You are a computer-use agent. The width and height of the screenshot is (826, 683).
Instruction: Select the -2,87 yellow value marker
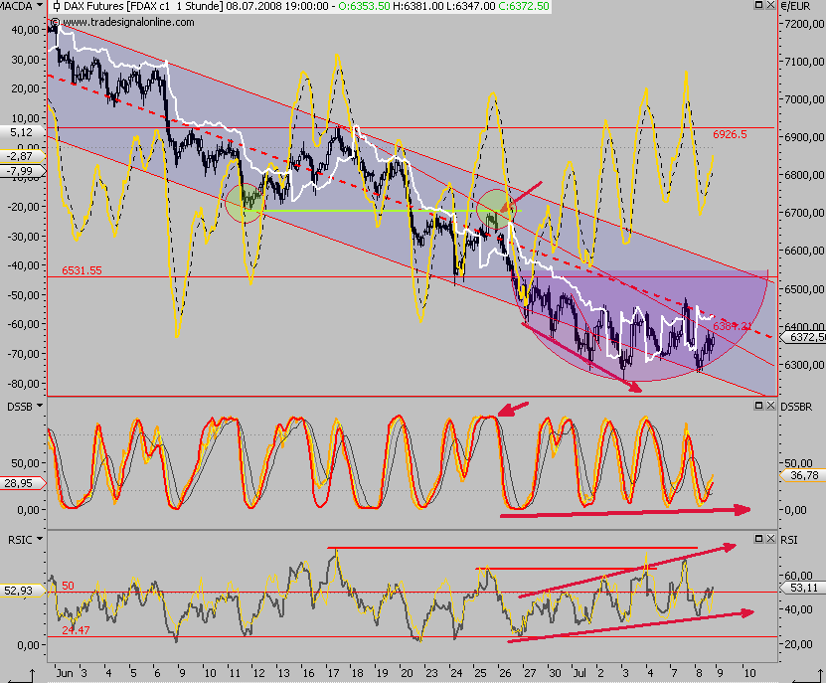pyautogui.click(x=22, y=156)
